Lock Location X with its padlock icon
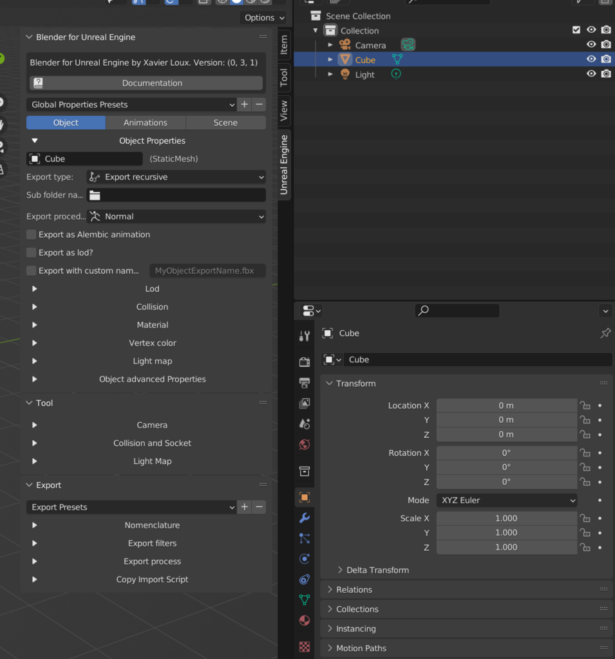Image resolution: width=615 pixels, height=659 pixels. pos(585,405)
